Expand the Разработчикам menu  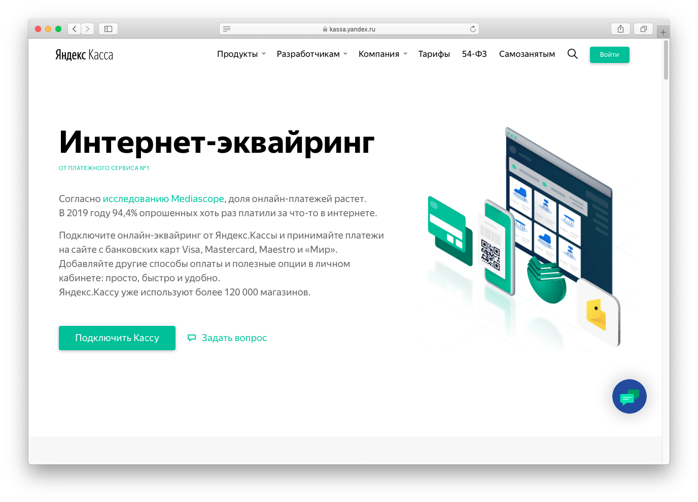[x=312, y=54]
